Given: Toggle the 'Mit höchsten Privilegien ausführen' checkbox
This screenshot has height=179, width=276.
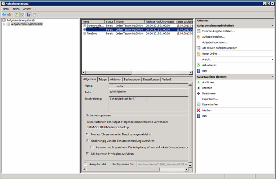Looking at the screenshot, I should [x=87, y=154].
